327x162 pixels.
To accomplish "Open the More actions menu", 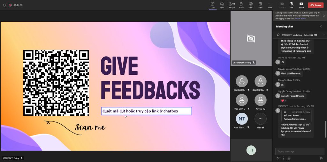I will pos(270,5).
